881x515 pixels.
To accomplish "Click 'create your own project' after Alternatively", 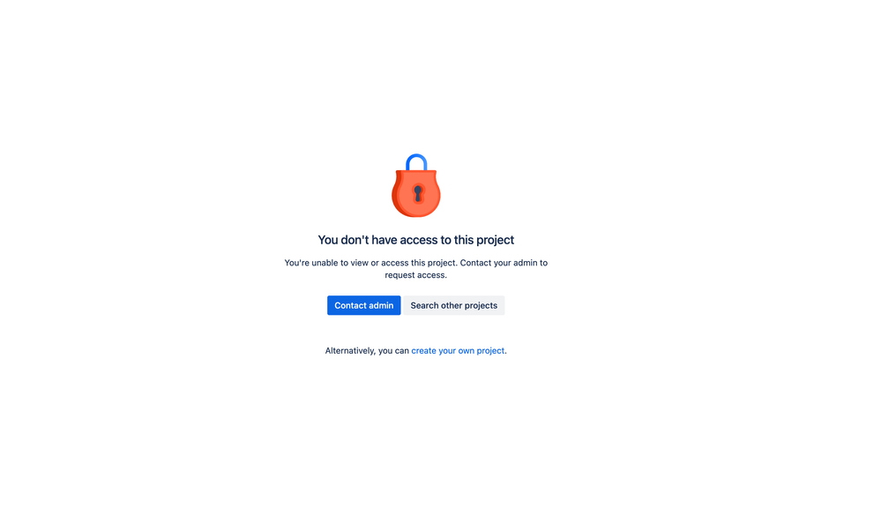I will (458, 350).
